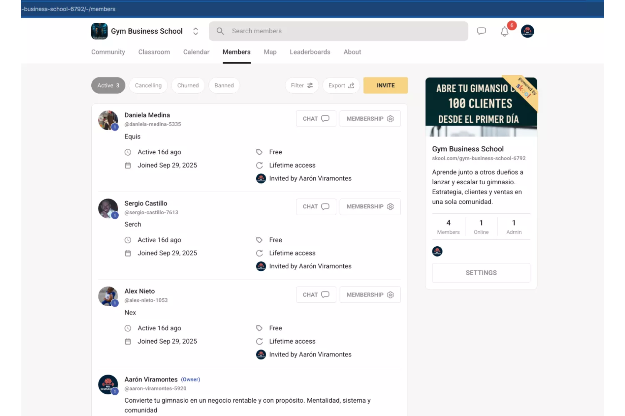
Task: Open Daniela Medina's Membership settings
Action: click(370, 119)
